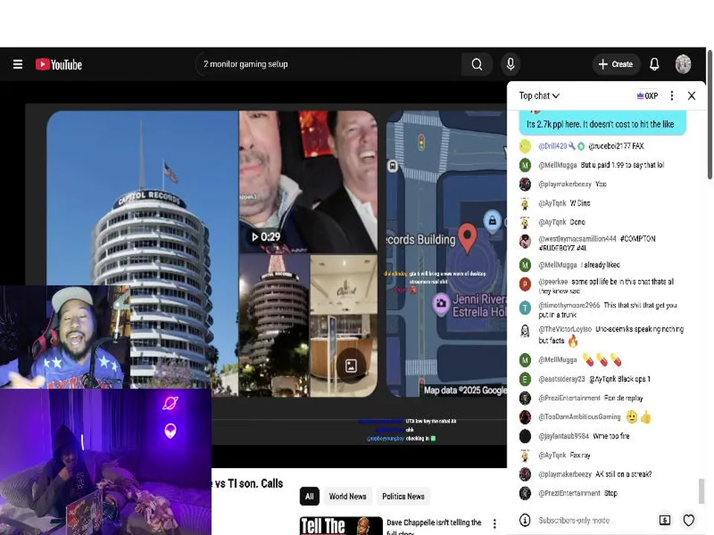The image size is (714, 535).
Task: Focus the search box with '2 monitor gaming setup'
Action: pyautogui.click(x=329, y=64)
